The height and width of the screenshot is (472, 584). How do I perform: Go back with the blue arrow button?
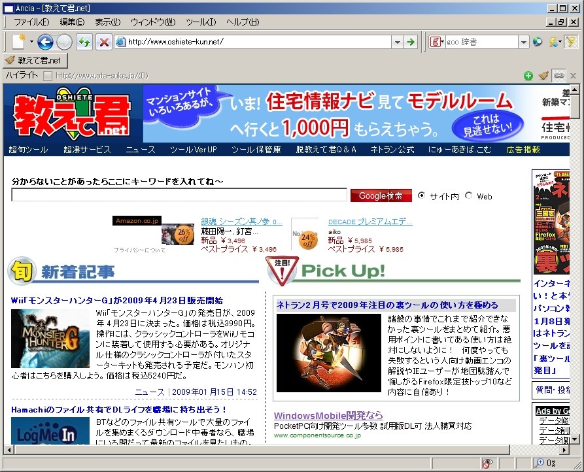pyautogui.click(x=45, y=42)
